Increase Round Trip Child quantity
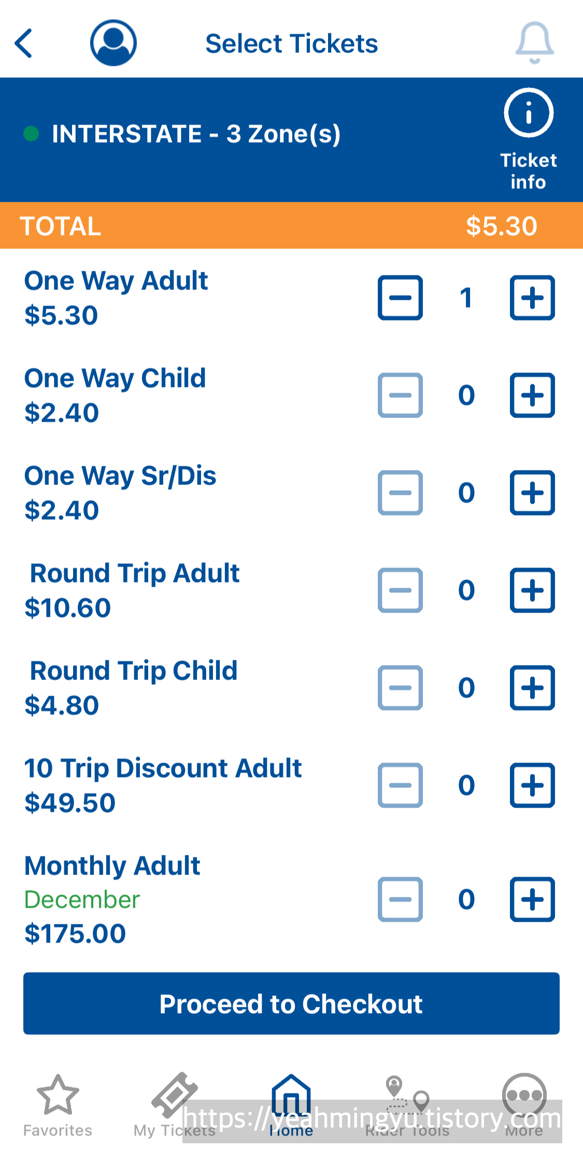This screenshot has width=583, height=1164. [532, 688]
